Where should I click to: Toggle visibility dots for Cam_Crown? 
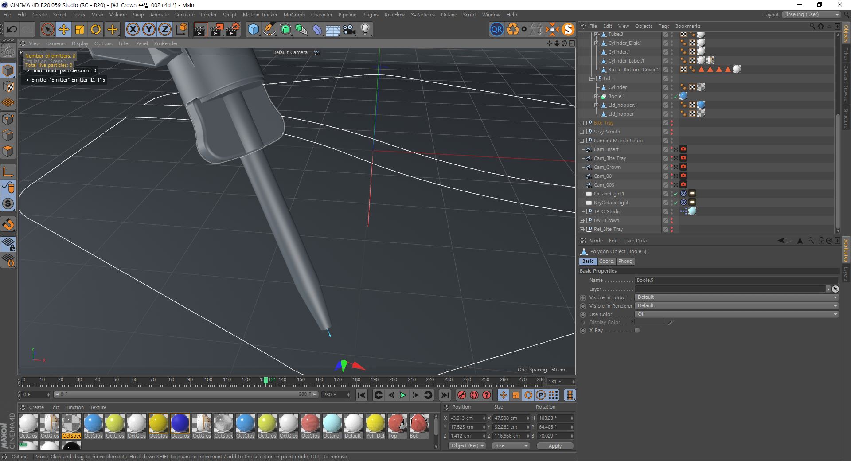pyautogui.click(x=671, y=167)
